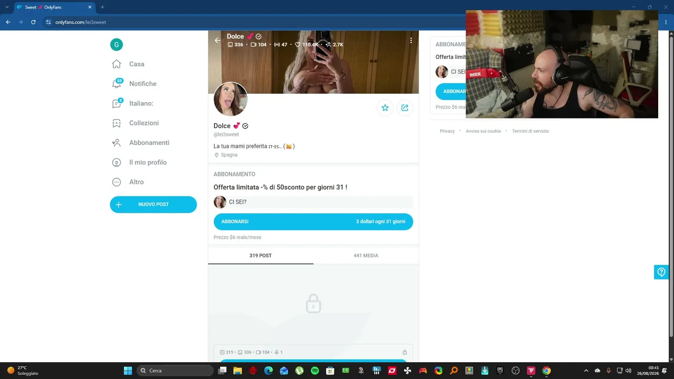674x379 pixels.
Task: Click the NUOVO POST button
Action: (x=153, y=205)
